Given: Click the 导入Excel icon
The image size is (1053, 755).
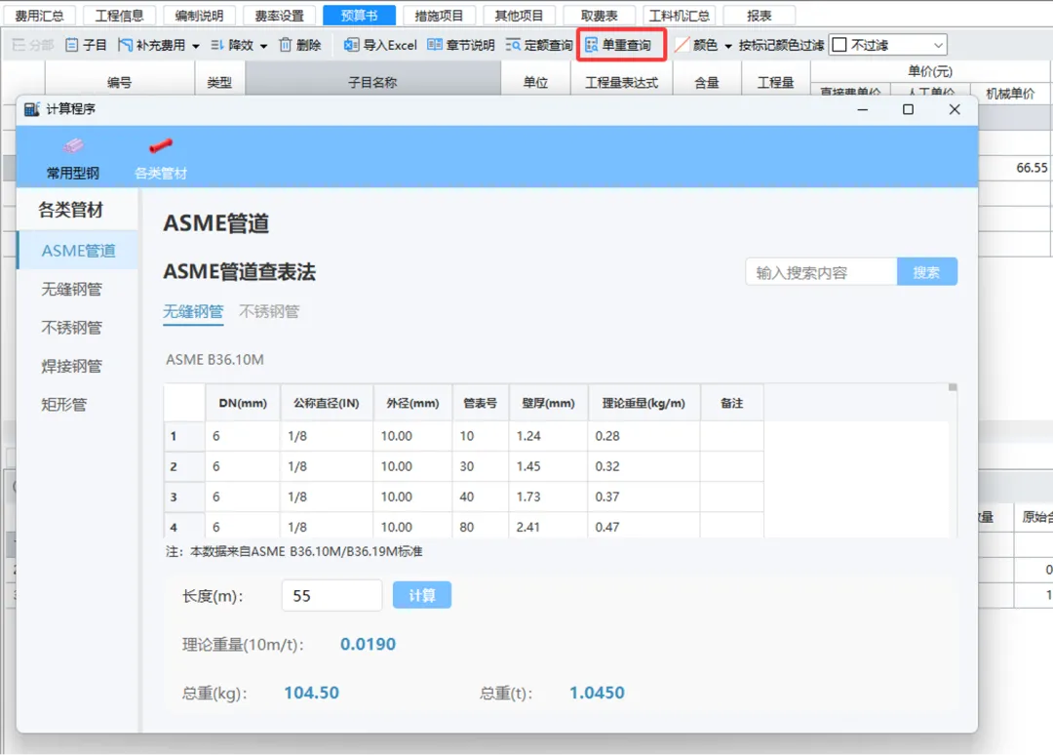Looking at the screenshot, I should point(351,45).
